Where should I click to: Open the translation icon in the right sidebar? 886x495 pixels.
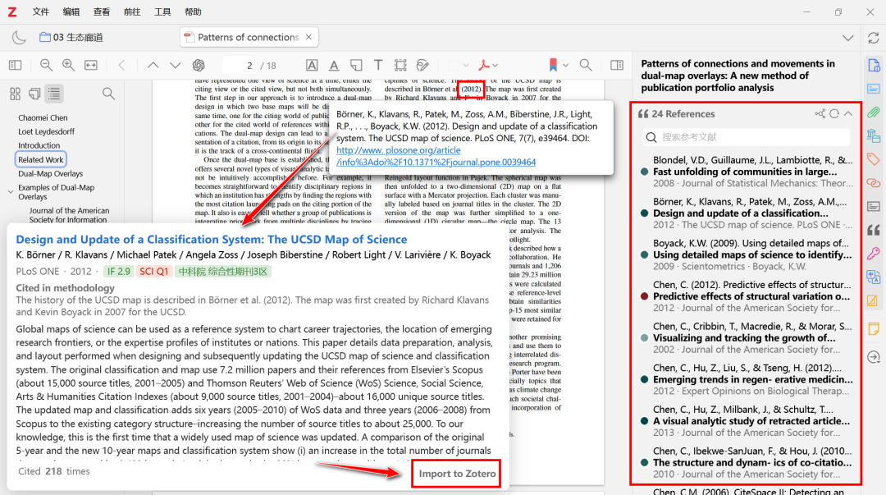873,277
